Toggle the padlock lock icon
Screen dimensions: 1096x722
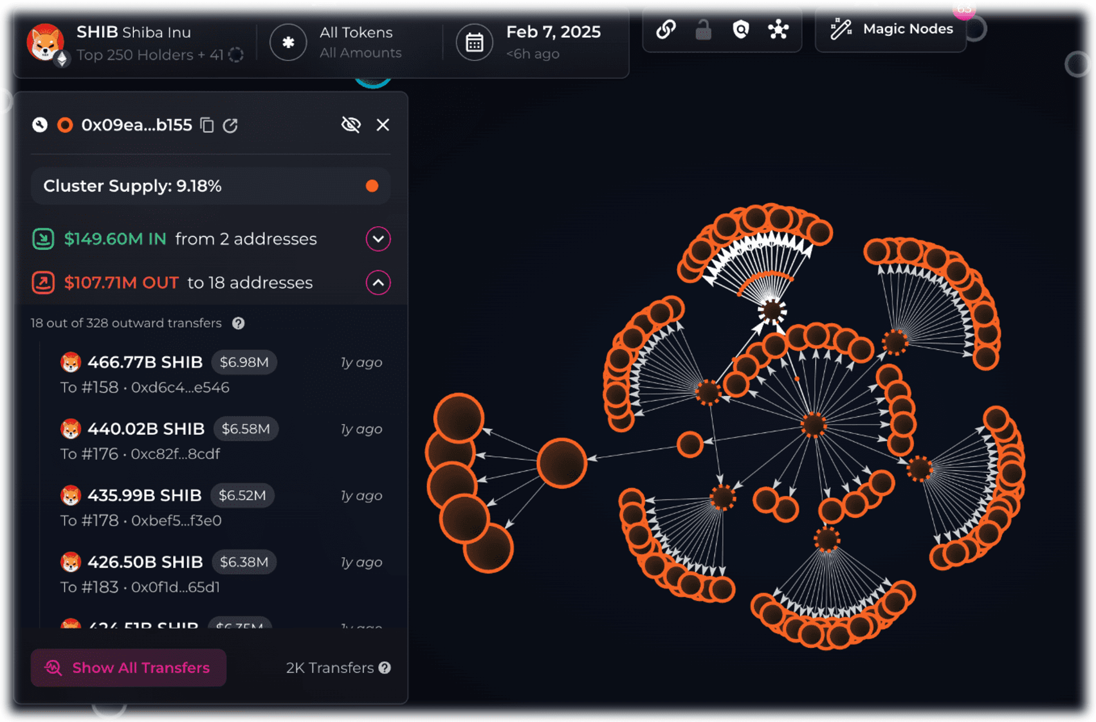(703, 29)
